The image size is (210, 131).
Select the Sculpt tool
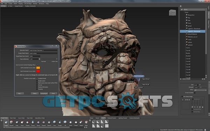click(6, 123)
